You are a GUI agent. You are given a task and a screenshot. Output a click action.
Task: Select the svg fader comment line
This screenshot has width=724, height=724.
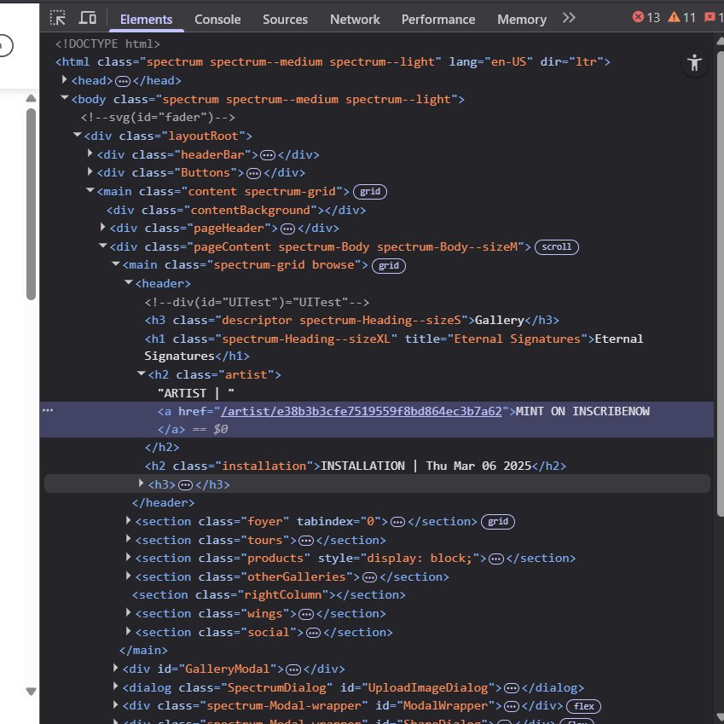click(158, 118)
